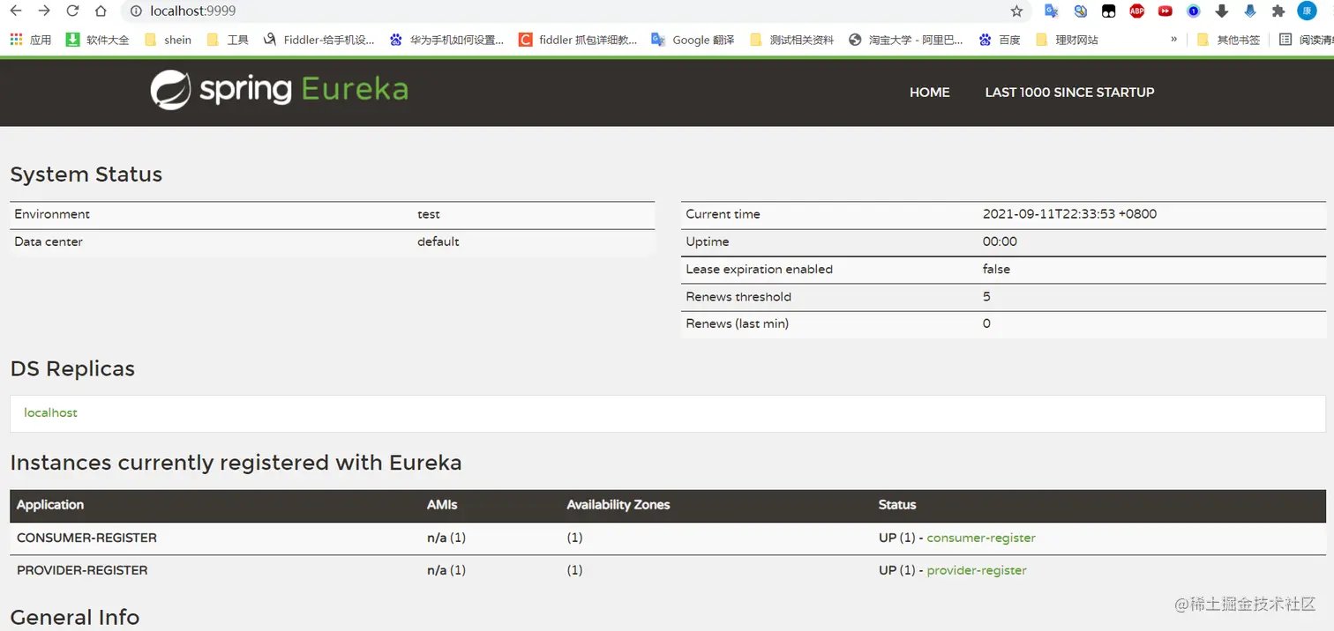Open the Tampermonkey extension icon

[x=1108, y=11]
